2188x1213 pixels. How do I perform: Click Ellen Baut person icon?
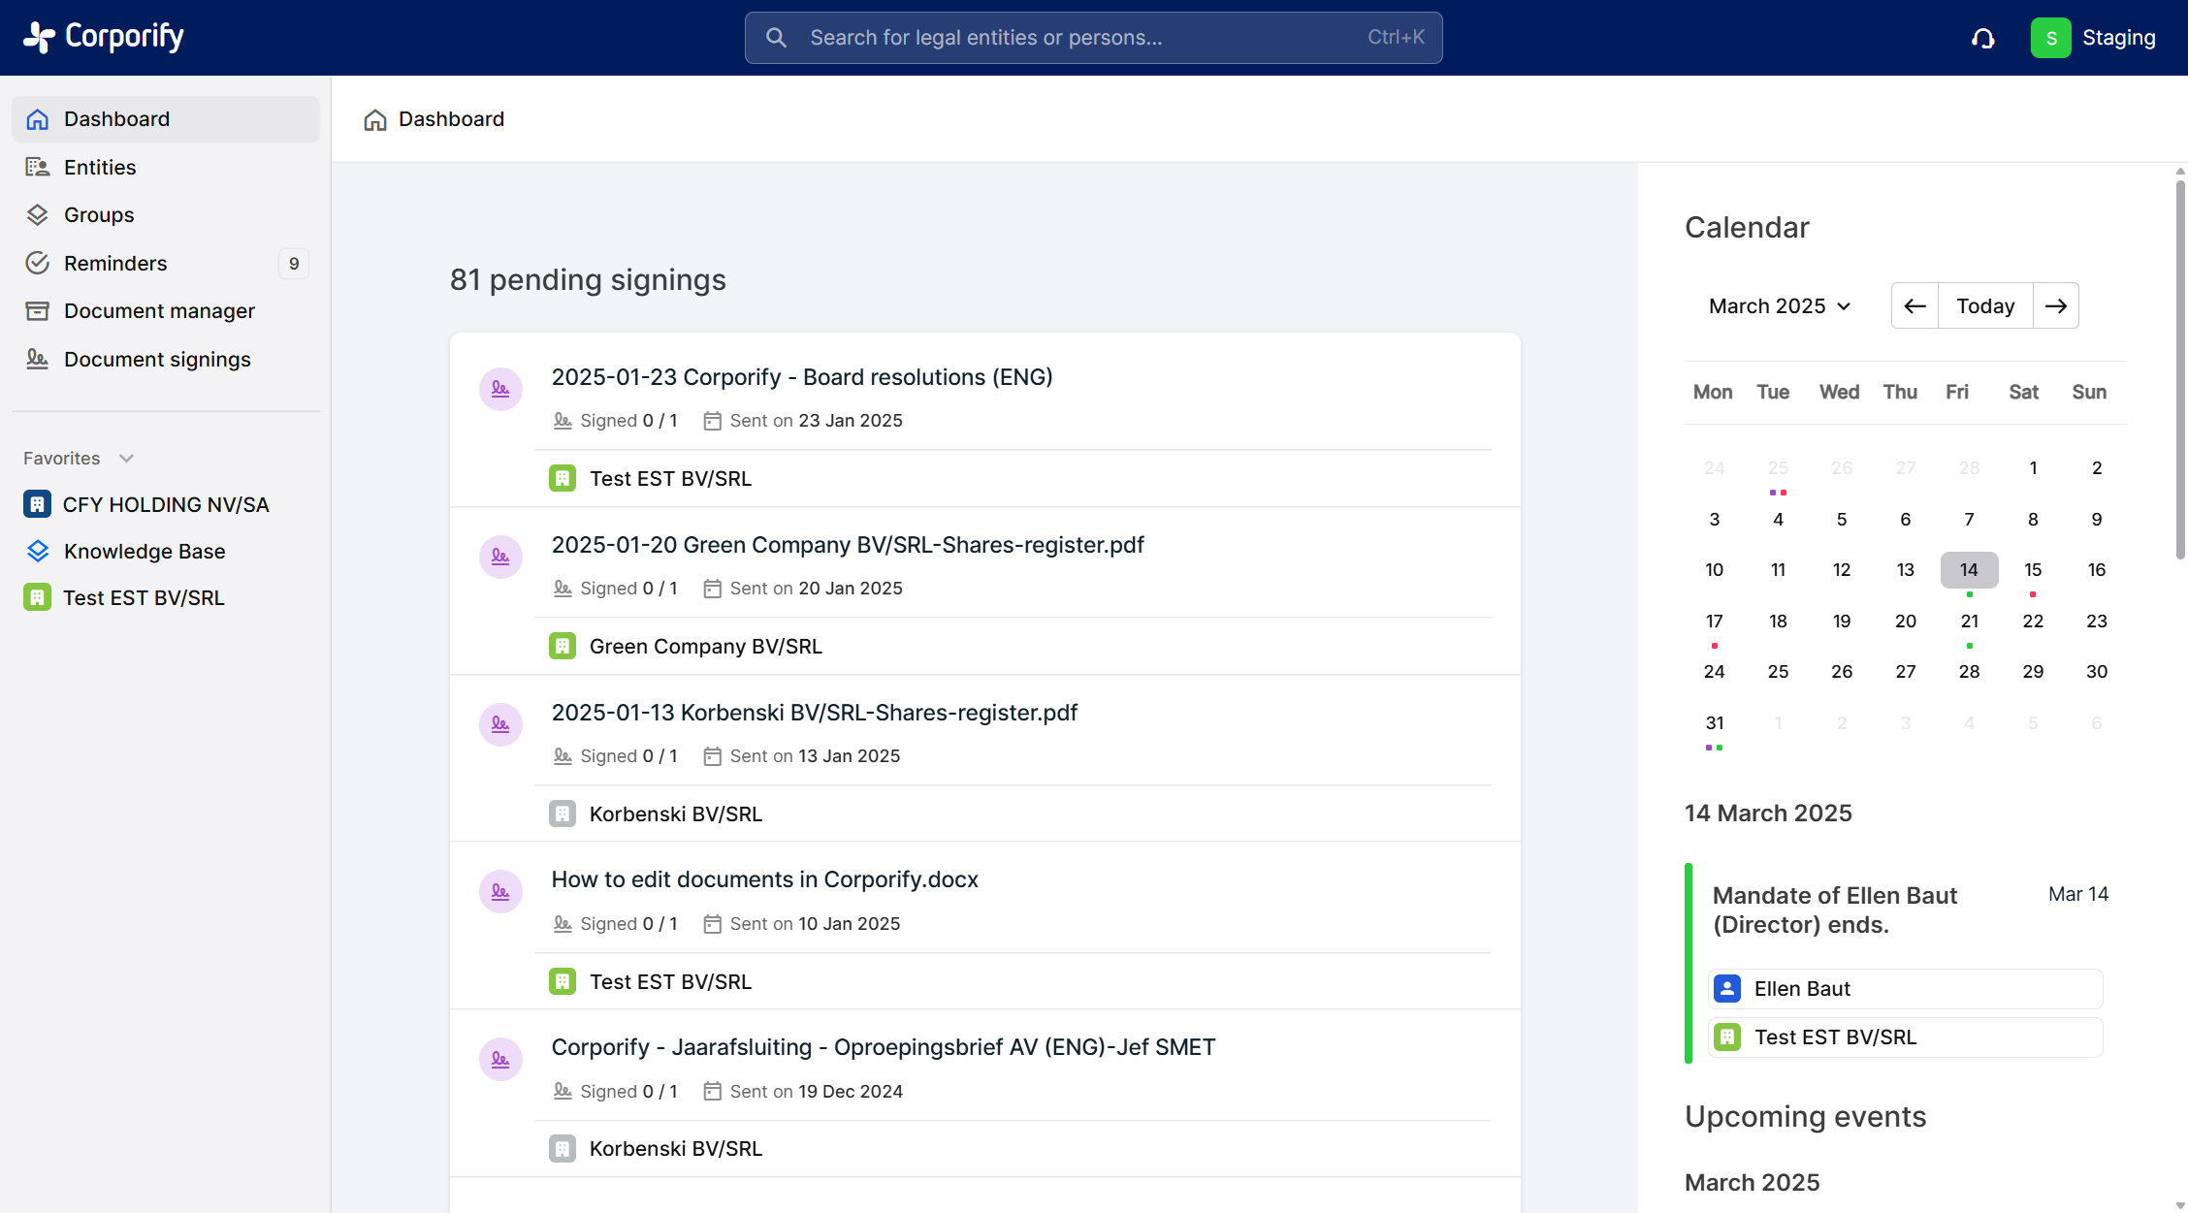click(x=1727, y=988)
